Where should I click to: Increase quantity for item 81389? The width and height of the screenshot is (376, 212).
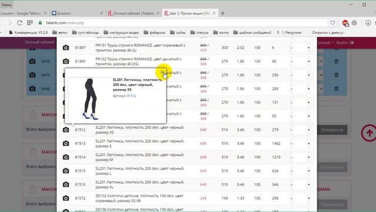tap(308, 61)
